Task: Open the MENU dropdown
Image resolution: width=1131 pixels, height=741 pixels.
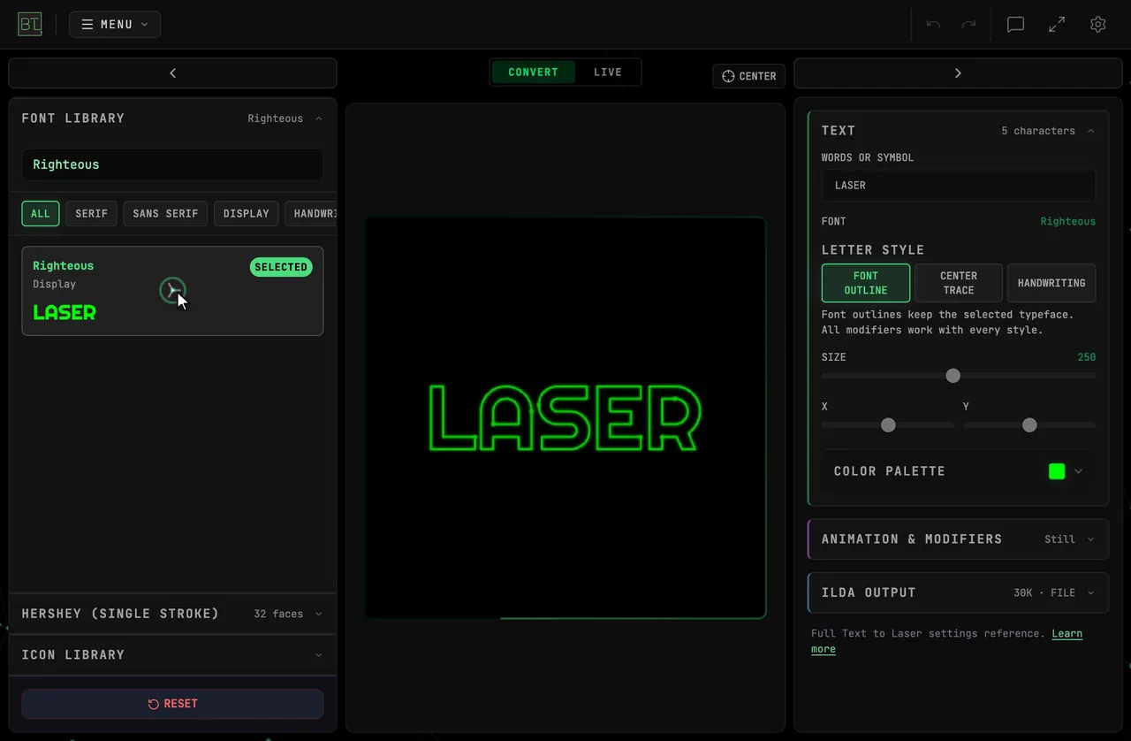Action: (x=115, y=25)
